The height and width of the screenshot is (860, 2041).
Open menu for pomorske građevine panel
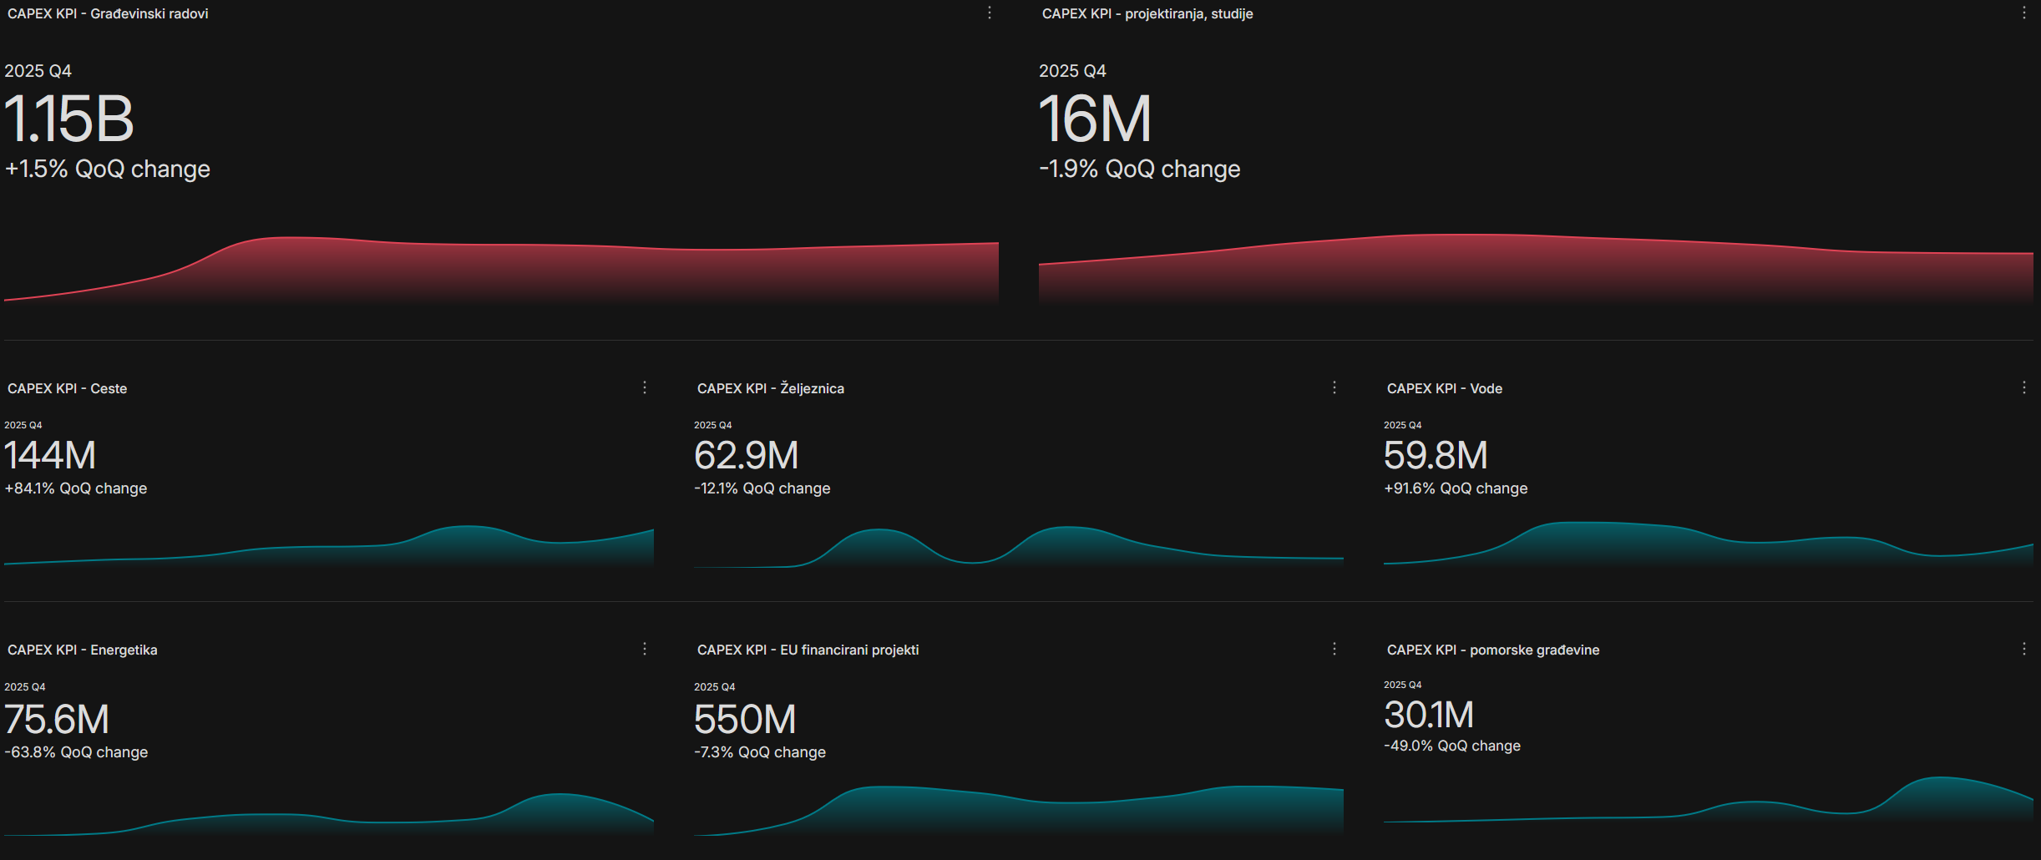2023,649
